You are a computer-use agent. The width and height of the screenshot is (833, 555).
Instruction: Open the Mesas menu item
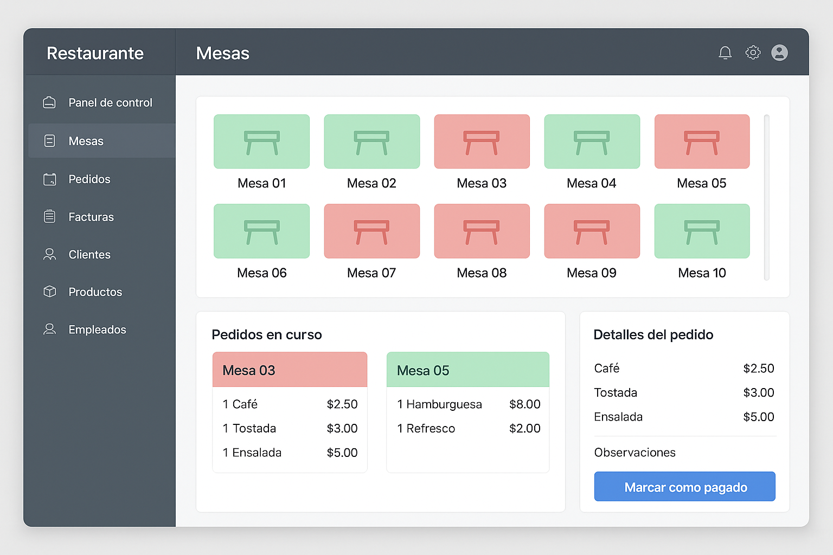pos(102,141)
